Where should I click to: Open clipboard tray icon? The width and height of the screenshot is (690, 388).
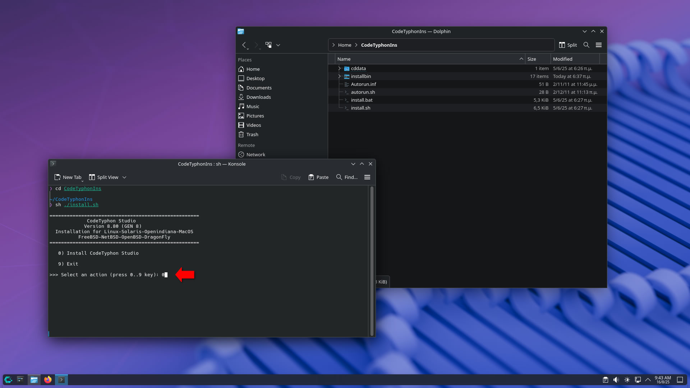[606, 380]
